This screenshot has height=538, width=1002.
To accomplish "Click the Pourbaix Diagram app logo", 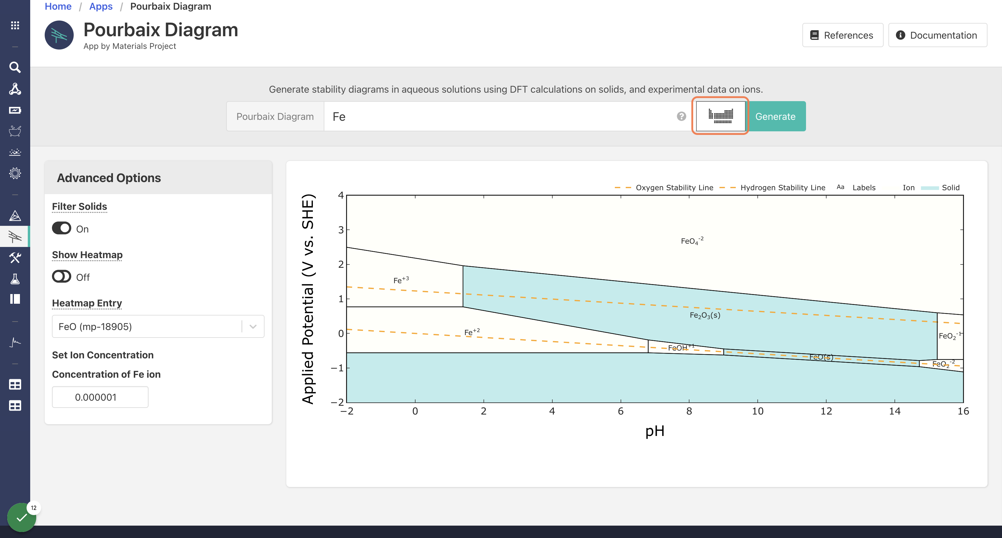I will tap(59, 35).
